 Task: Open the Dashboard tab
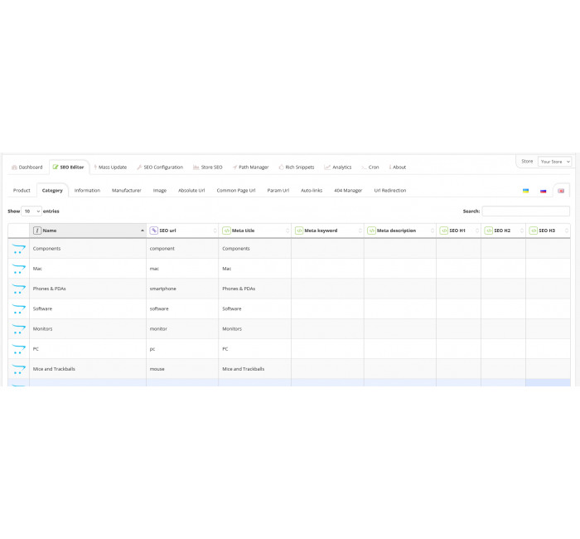pyautogui.click(x=27, y=168)
